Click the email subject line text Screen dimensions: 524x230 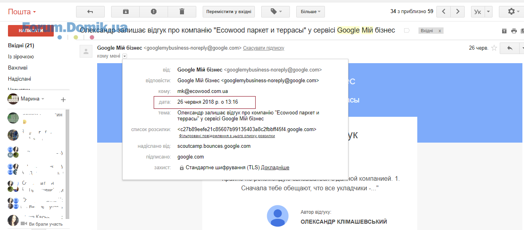pos(237,30)
